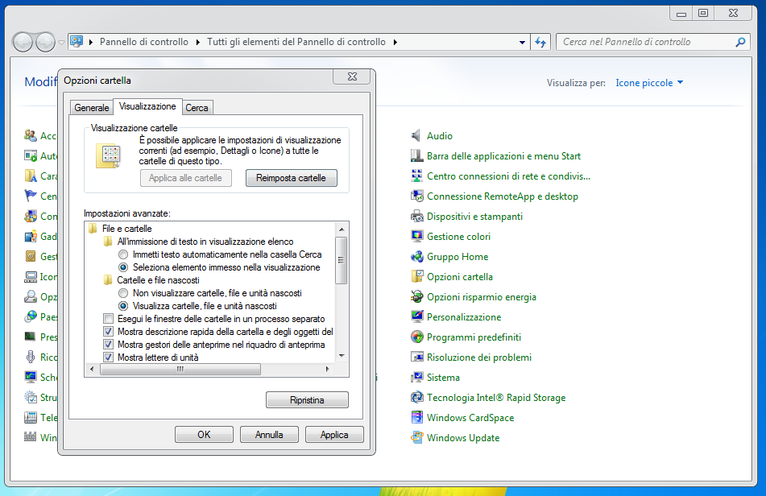Open the Programmi predefiniti icon
Viewport: 766px width, 496px height.
416,337
